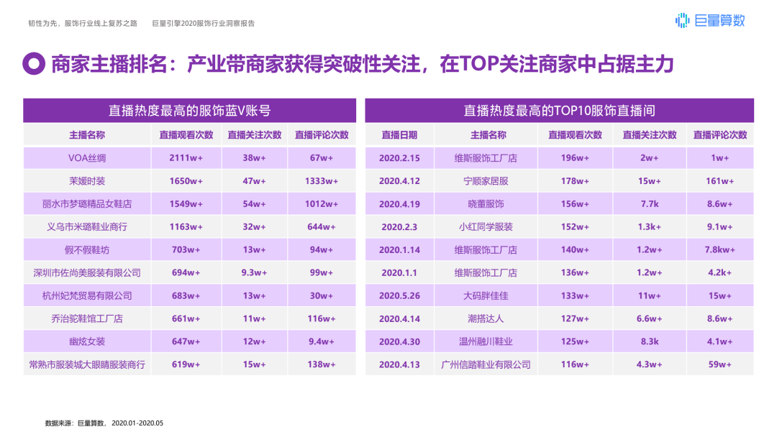The width and height of the screenshot is (777, 437).
Task: Click the 6.6w+ follows value
Action: click(x=650, y=318)
